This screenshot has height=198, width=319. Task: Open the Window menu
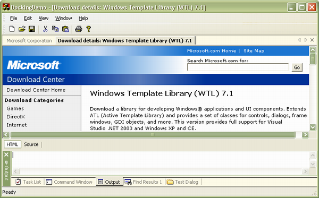tap(63, 18)
